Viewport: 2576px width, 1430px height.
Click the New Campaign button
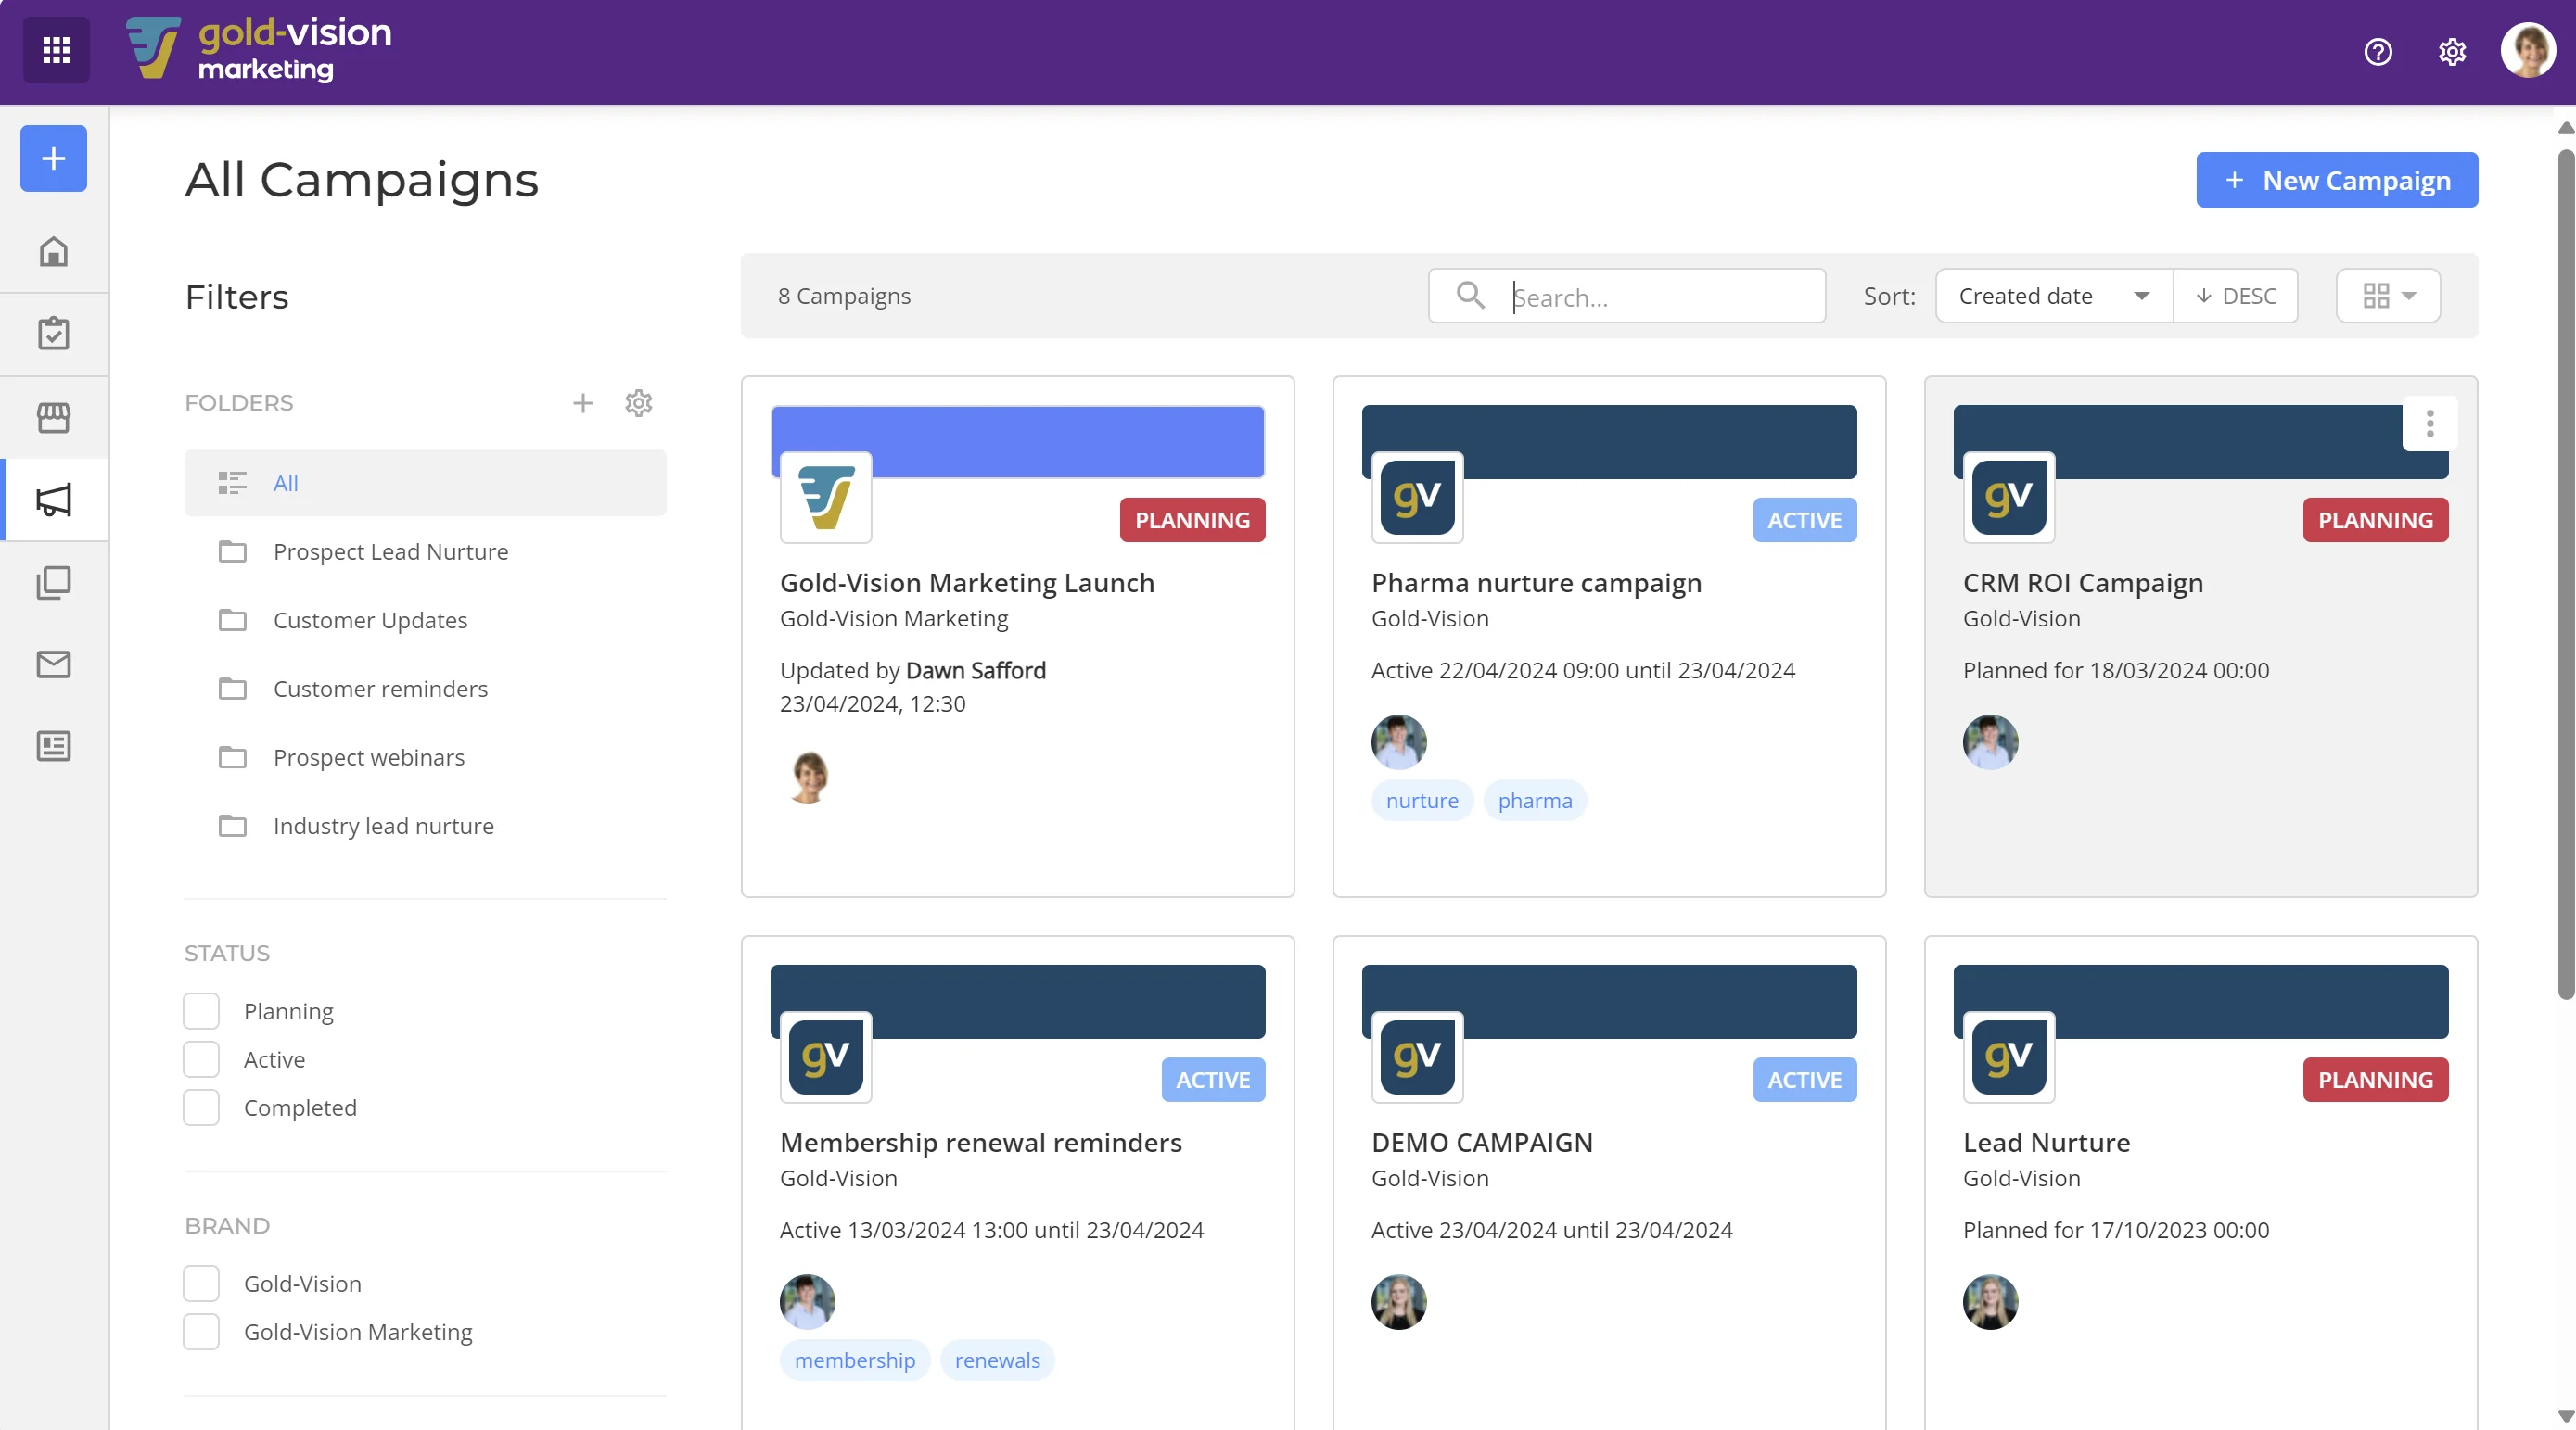point(2337,180)
